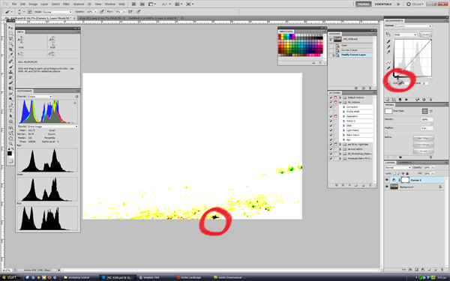Choose the draw-curve pencil icon in Curves
The height and width of the screenshot is (281, 450).
(388, 68)
